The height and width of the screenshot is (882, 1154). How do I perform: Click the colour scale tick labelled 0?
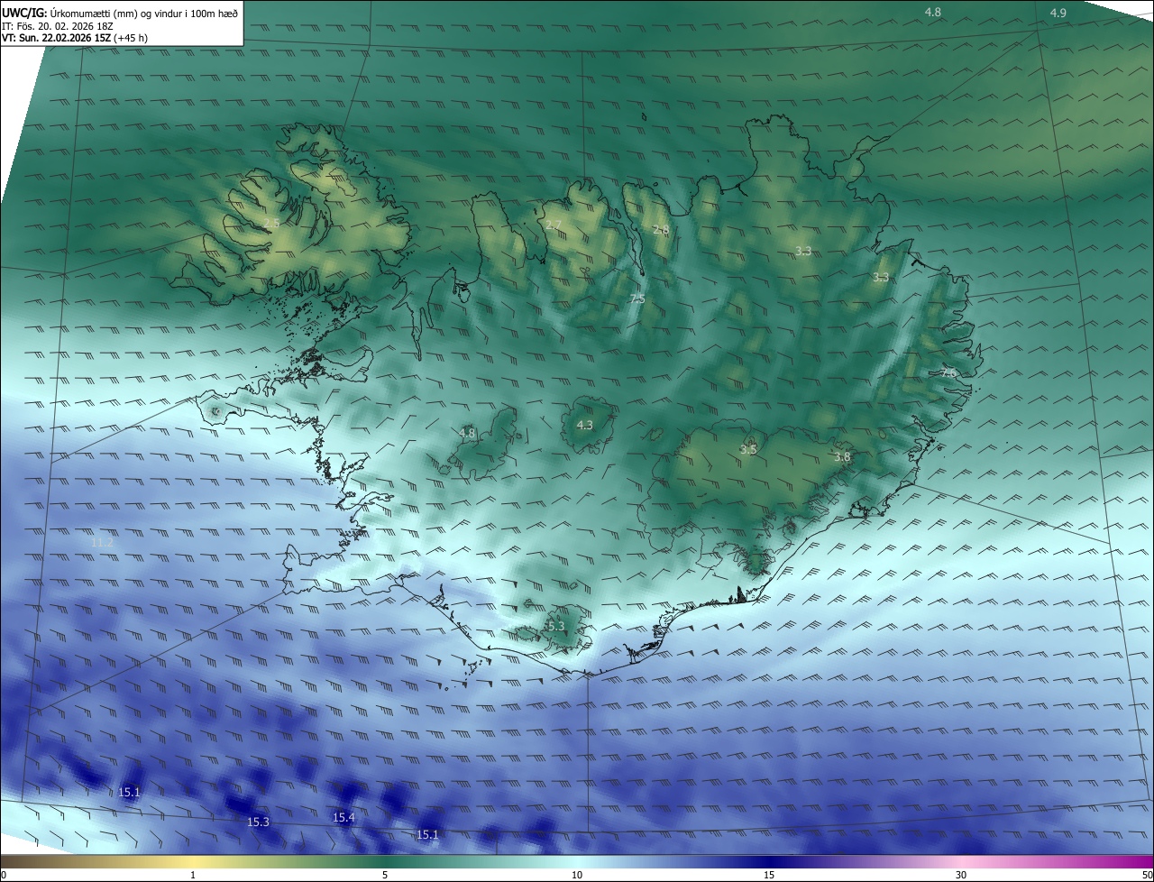[x=3, y=875]
